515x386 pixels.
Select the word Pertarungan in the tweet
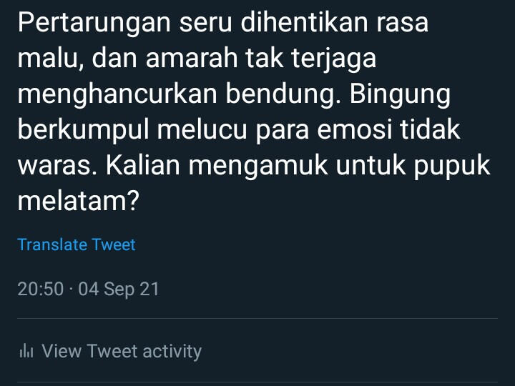point(94,24)
